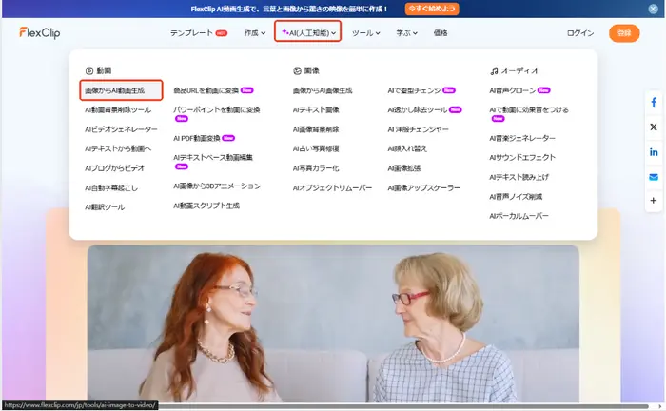Open AI動画スクリプト生成
The width and height of the screenshot is (666, 411).
[x=206, y=205]
